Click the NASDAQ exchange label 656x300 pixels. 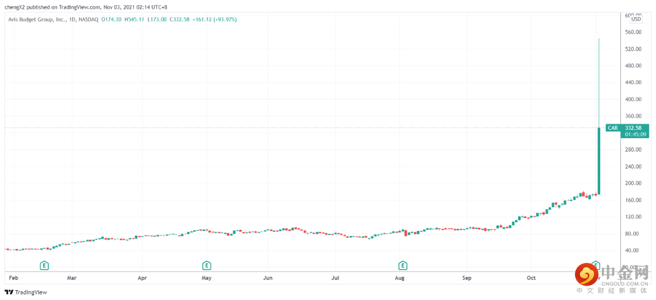tap(89, 19)
